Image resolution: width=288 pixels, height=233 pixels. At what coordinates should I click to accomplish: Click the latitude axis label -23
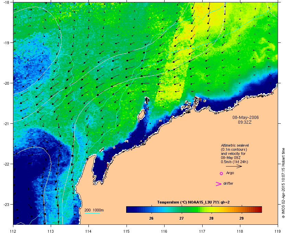click(x=6, y=204)
